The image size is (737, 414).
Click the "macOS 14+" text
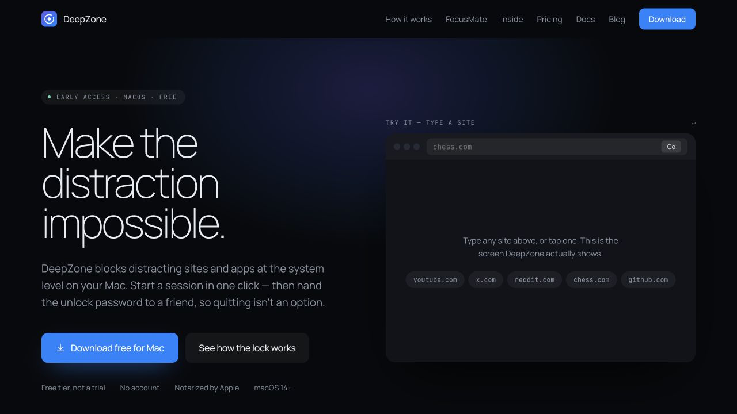[x=273, y=388]
